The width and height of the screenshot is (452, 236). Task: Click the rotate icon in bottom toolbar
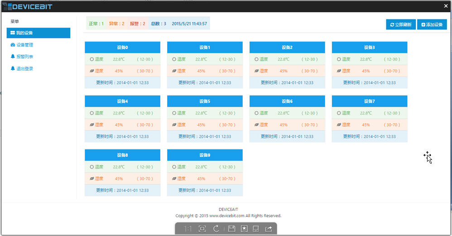[x=216, y=229]
